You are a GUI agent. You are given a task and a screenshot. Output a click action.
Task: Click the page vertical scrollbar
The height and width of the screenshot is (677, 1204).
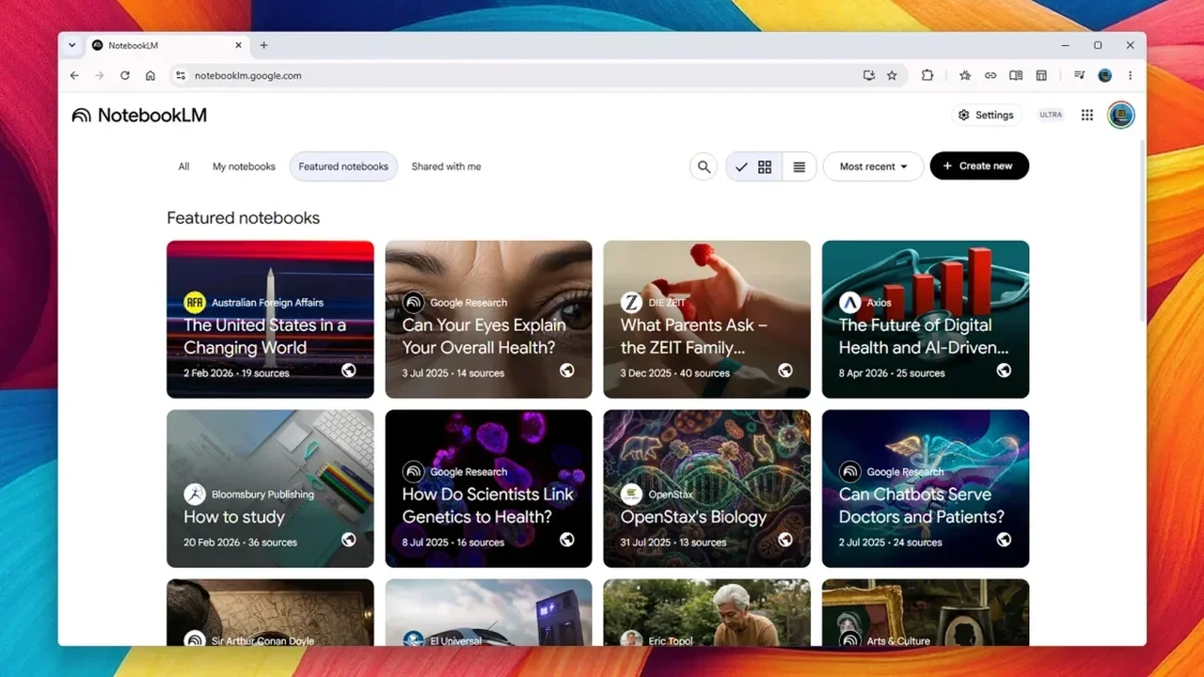(1142, 230)
